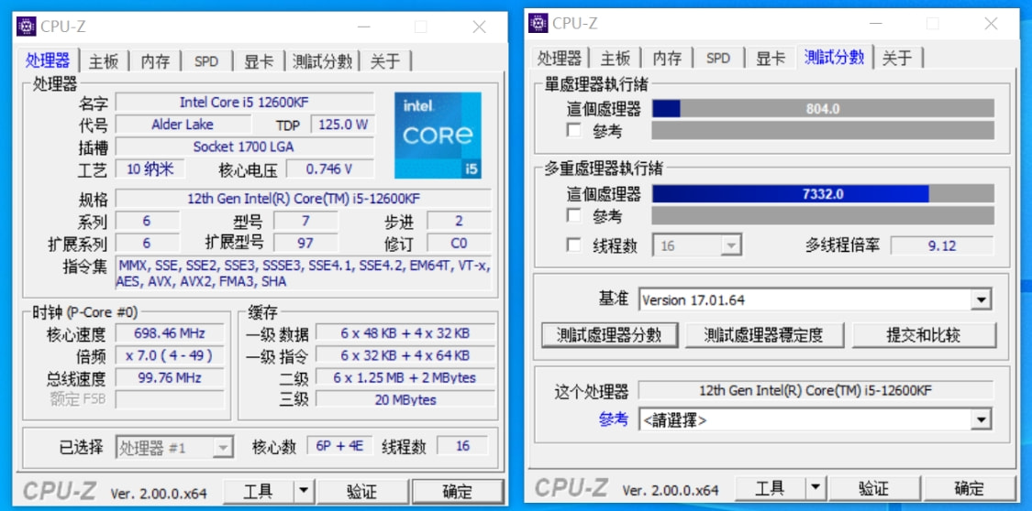
Task: Click the 修订 value C0
Action: click(x=459, y=243)
